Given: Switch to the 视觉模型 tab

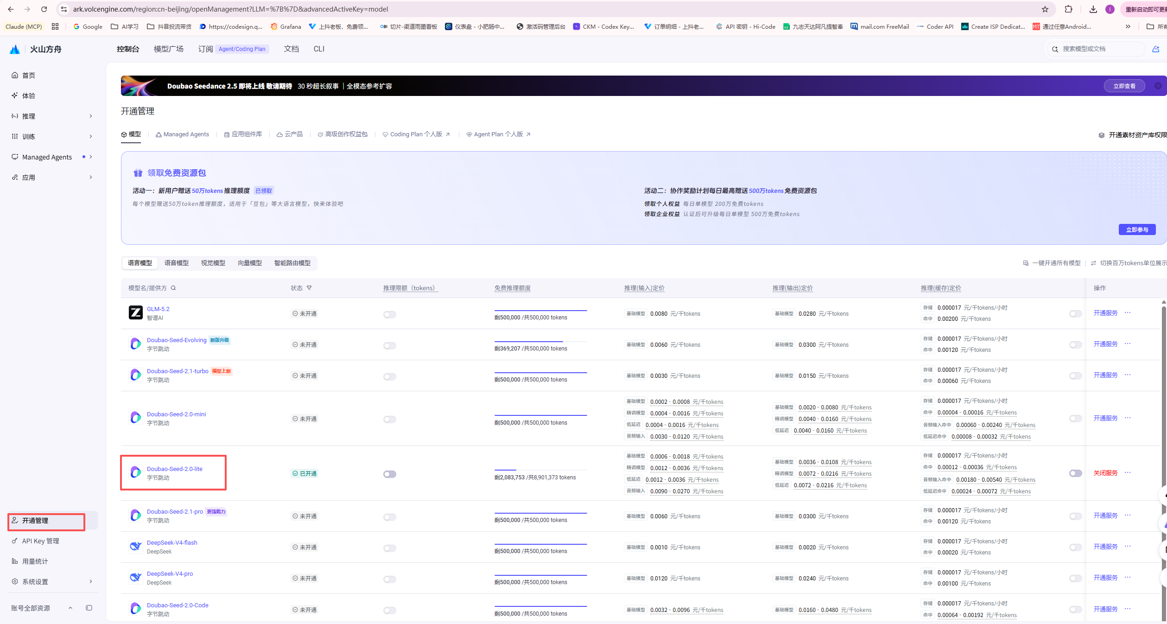Looking at the screenshot, I should click(x=213, y=263).
